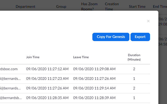
Task: Select join time 09/06/2020 11:27:26 AM
Action: pos(47,88)
